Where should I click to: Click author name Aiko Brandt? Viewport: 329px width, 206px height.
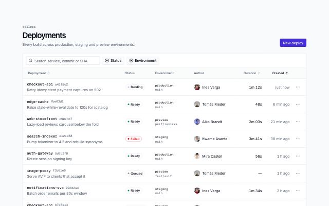(x=212, y=122)
